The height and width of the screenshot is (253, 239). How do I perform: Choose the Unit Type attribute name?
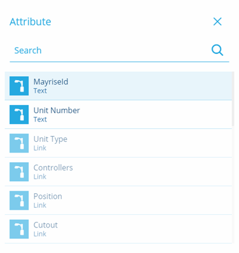tap(50, 139)
